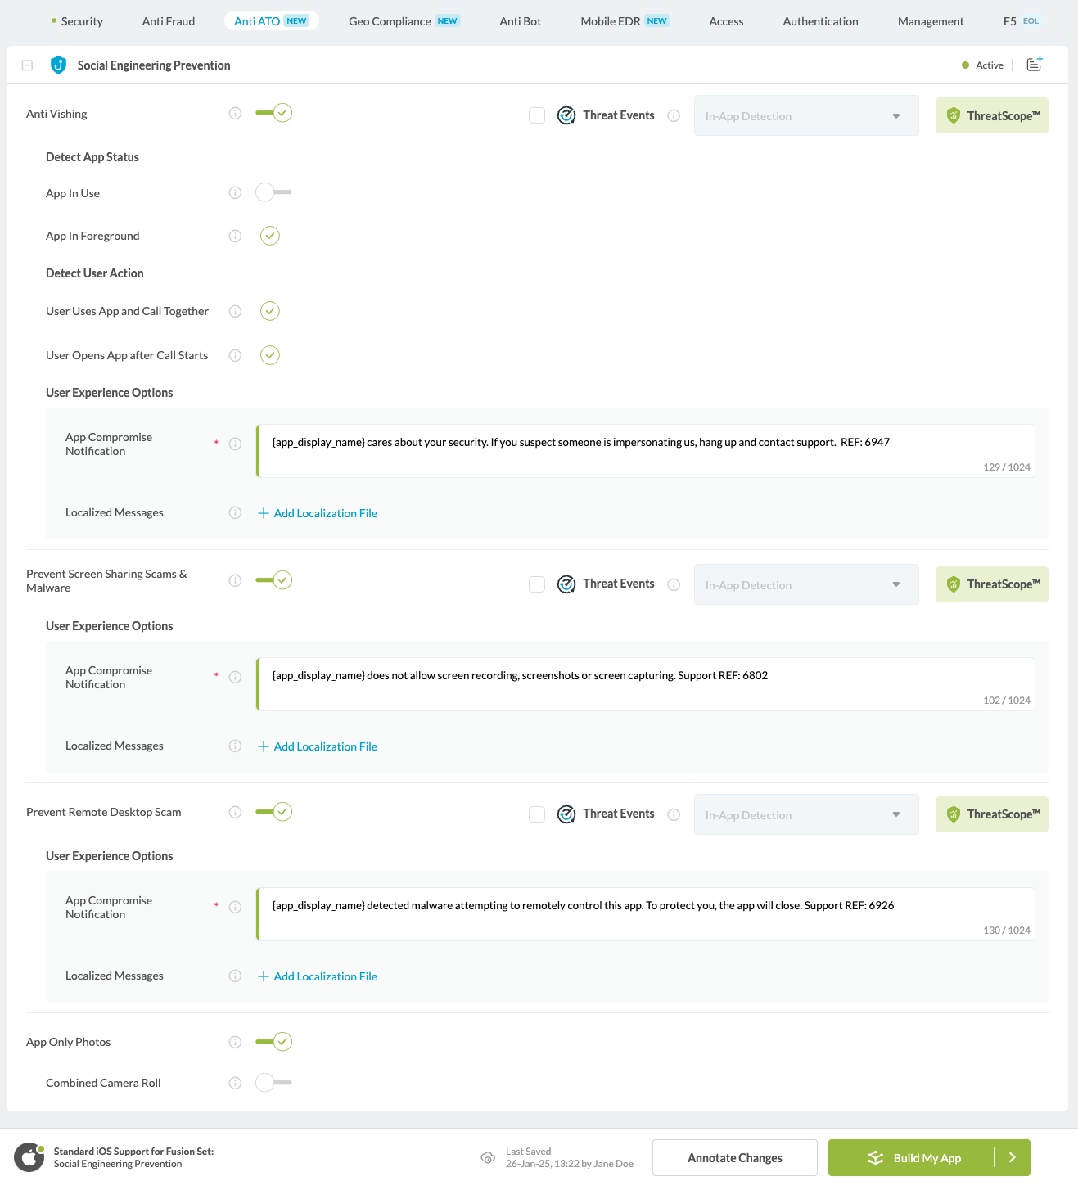Open the Anti Vishing In-App Detection dropdown
This screenshot has height=1190, width=1078.
[x=805, y=116]
